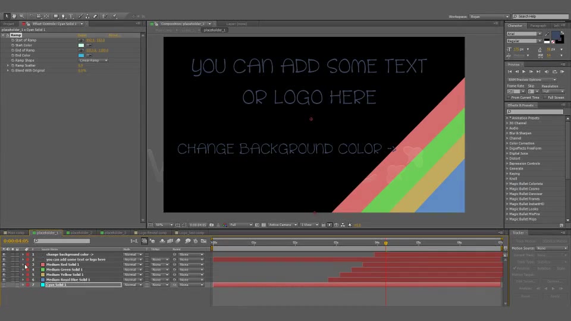Click Draft 3D icon in timeline
Viewport: 571px width, 321px height.
point(152,241)
